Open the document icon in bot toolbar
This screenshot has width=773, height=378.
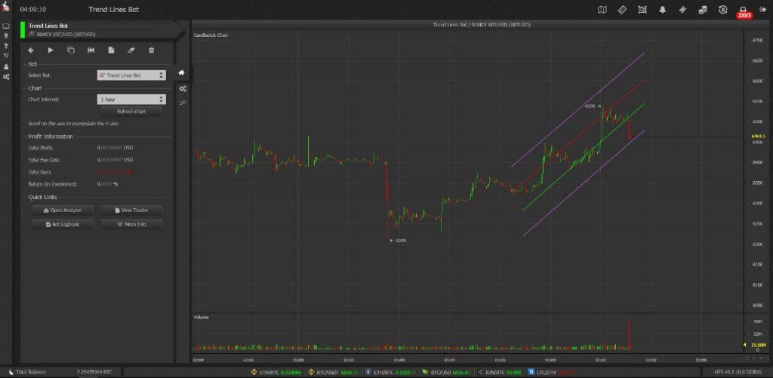[x=112, y=51]
